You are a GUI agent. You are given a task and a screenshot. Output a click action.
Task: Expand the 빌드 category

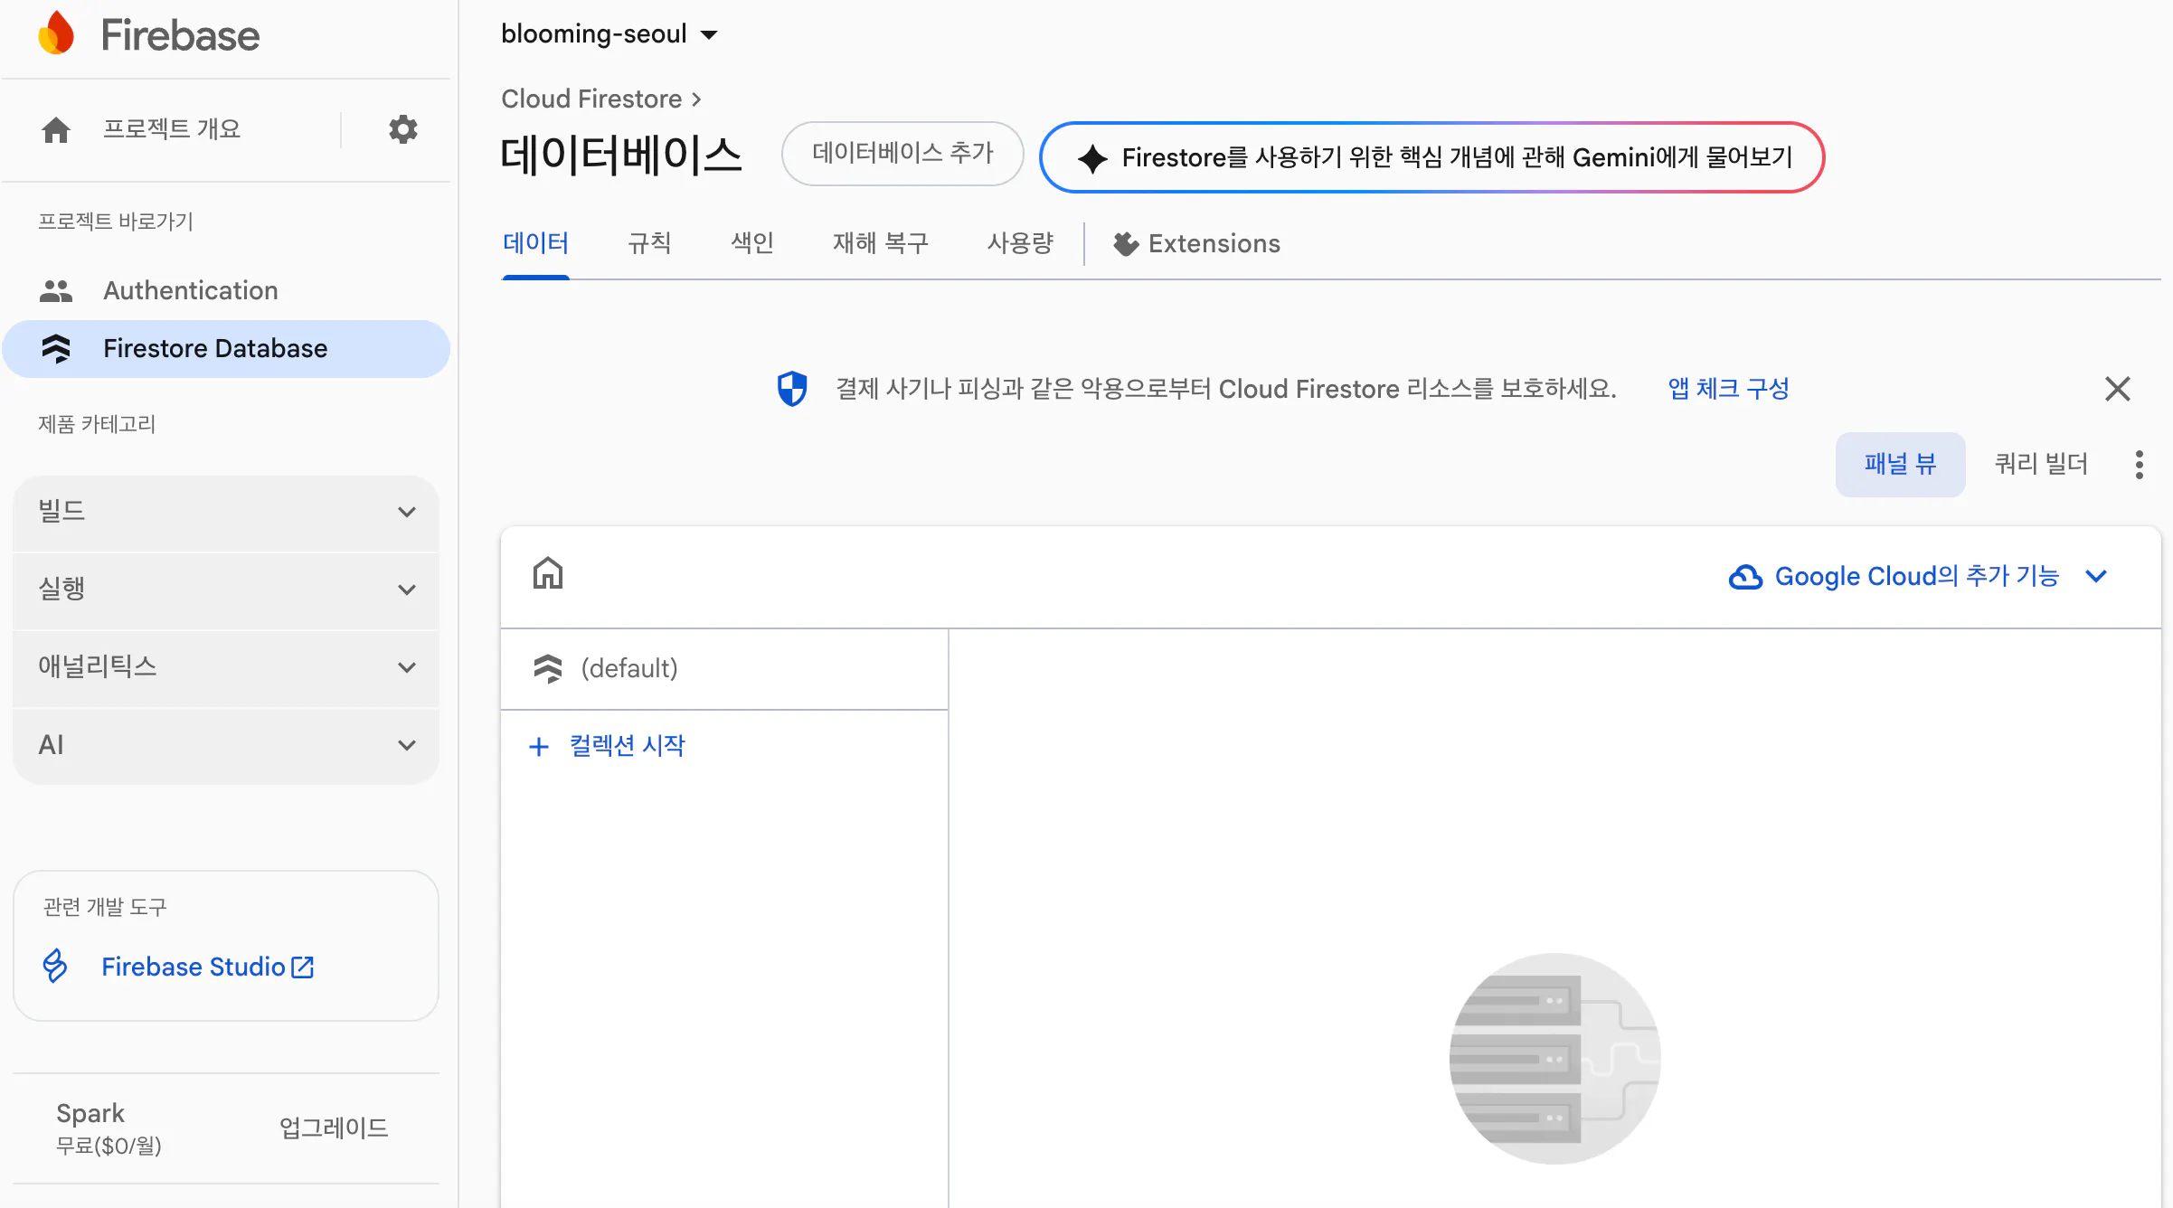[x=226, y=513]
